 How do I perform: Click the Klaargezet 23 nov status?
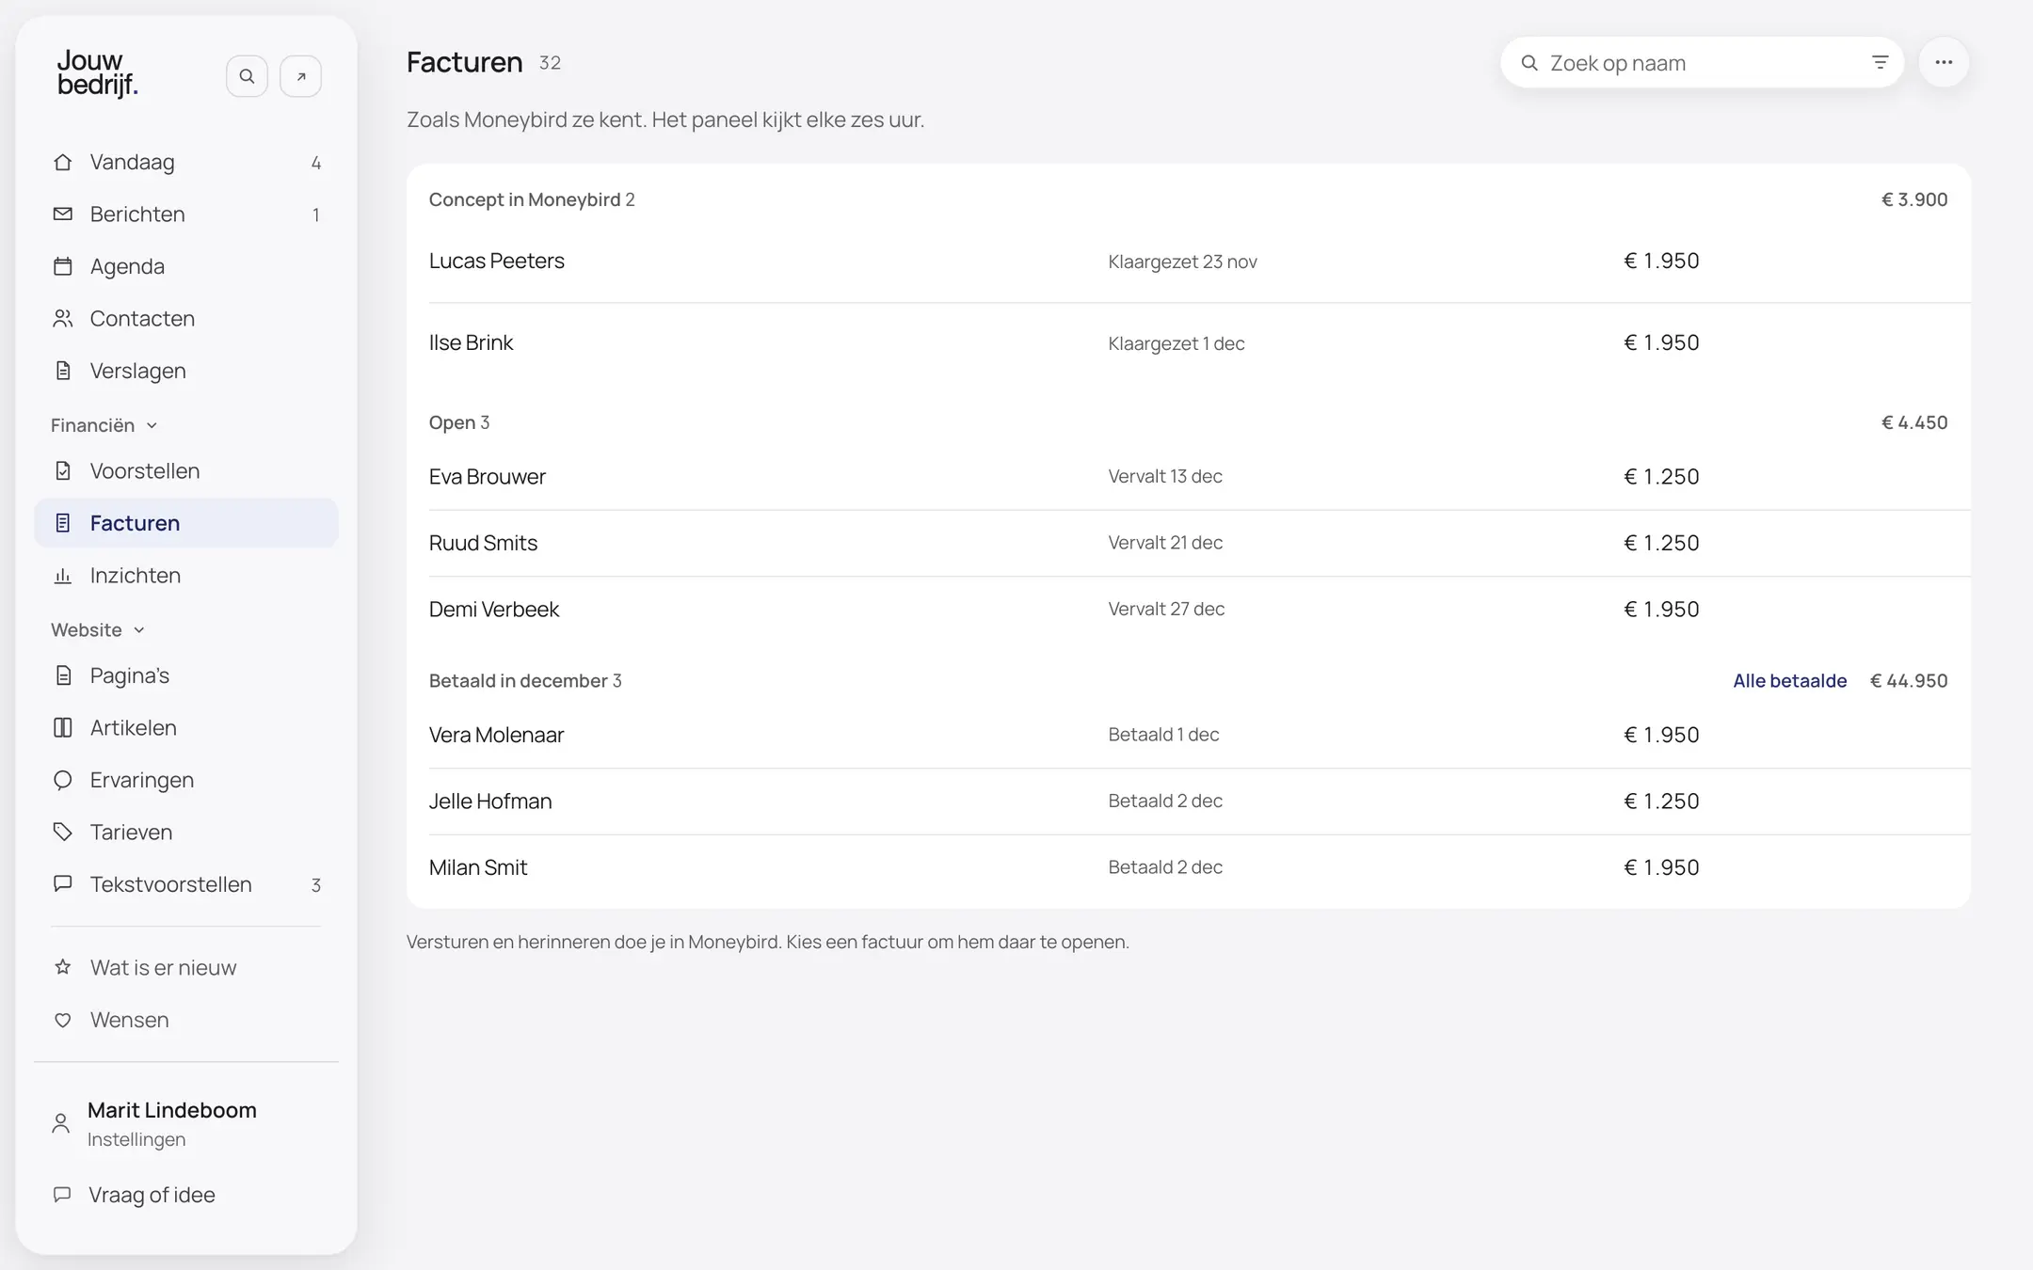[1182, 262]
